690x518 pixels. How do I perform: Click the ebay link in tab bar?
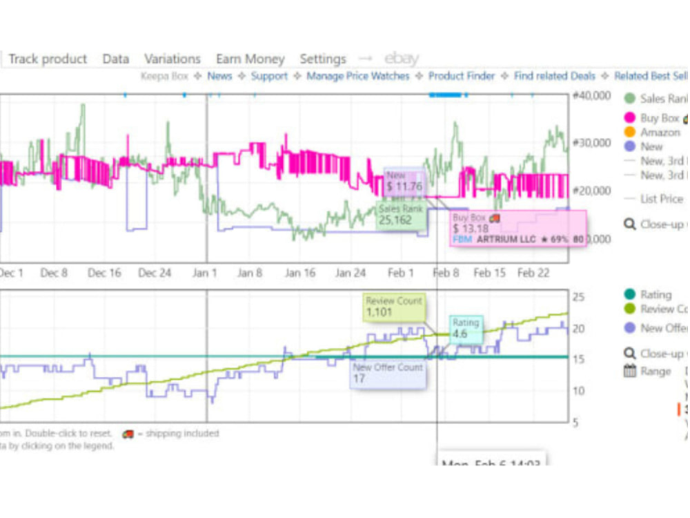pyautogui.click(x=402, y=58)
